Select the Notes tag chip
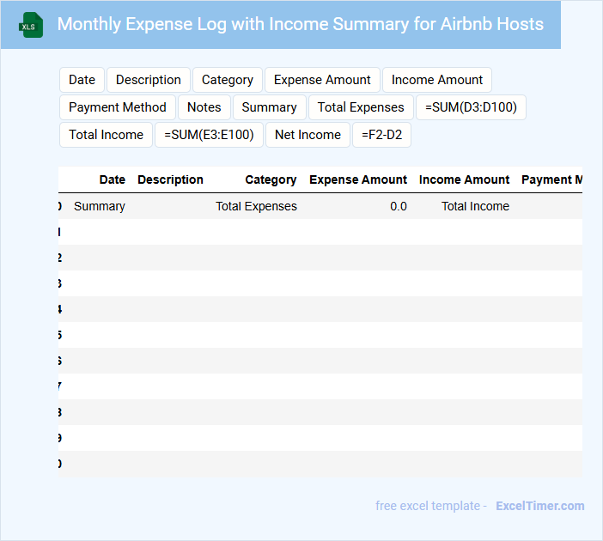603x541 pixels. point(204,107)
